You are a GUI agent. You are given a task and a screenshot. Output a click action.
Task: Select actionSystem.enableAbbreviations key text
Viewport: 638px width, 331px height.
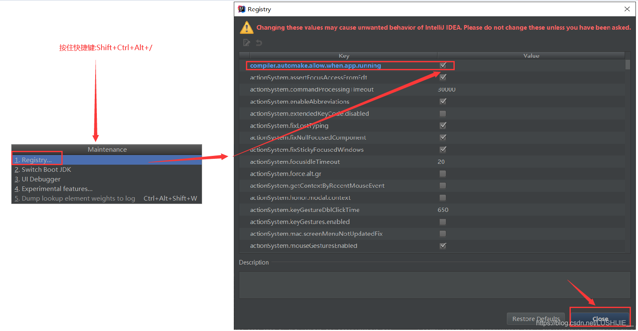(299, 102)
